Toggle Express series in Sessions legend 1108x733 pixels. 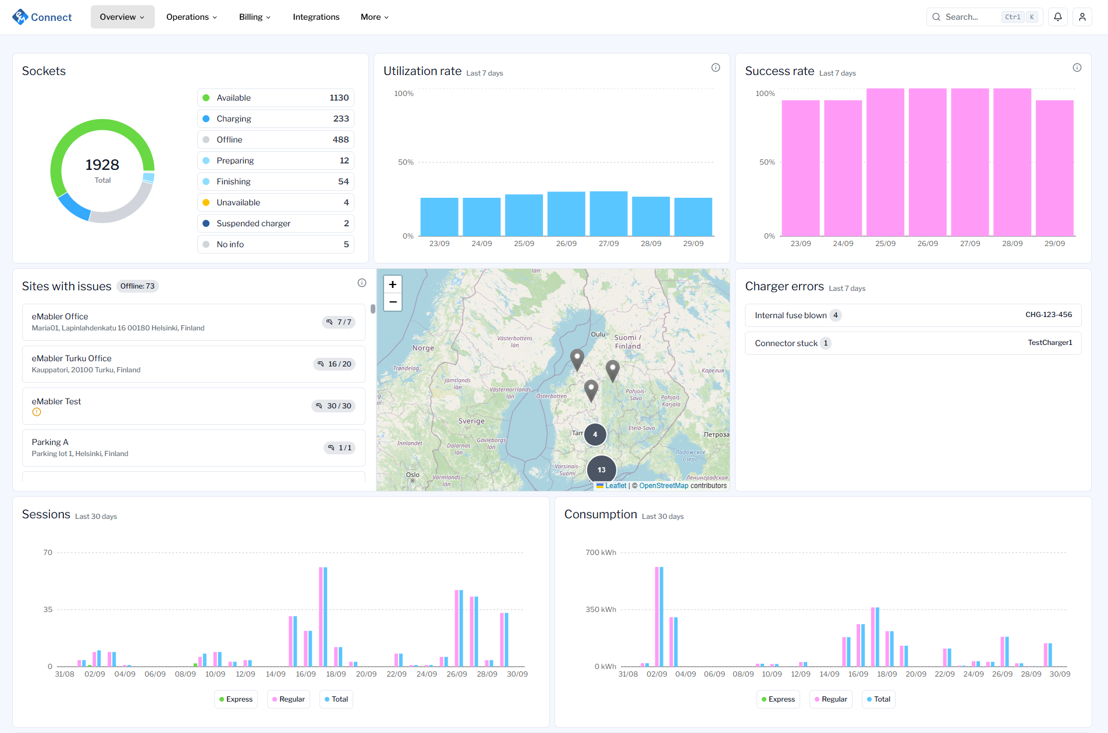pos(236,699)
